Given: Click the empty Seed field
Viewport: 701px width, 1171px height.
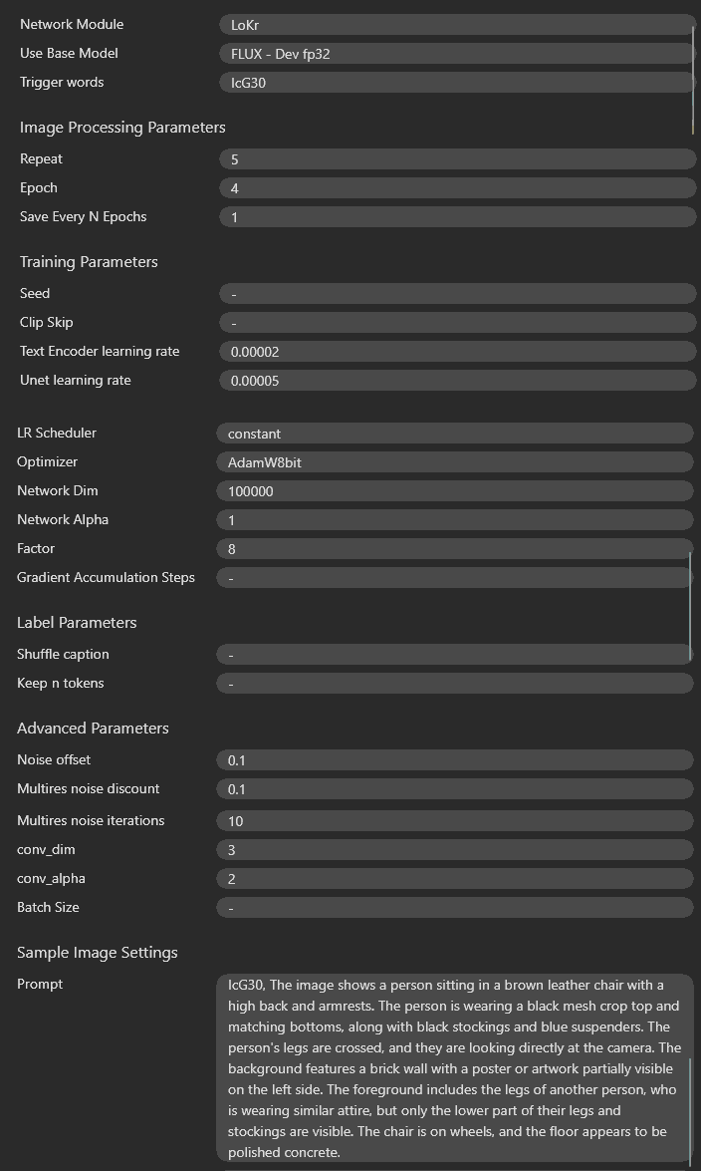Looking at the screenshot, I should (x=457, y=293).
